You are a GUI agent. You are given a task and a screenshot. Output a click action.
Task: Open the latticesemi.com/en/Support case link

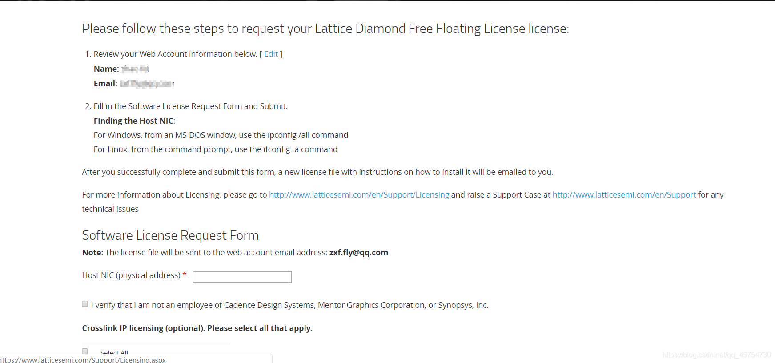click(624, 195)
